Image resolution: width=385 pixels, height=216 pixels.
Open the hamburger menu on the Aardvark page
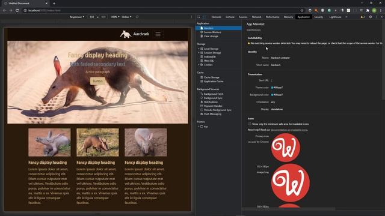158,34
